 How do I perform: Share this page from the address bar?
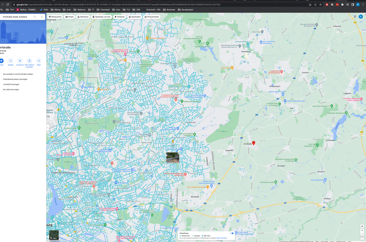315,5
